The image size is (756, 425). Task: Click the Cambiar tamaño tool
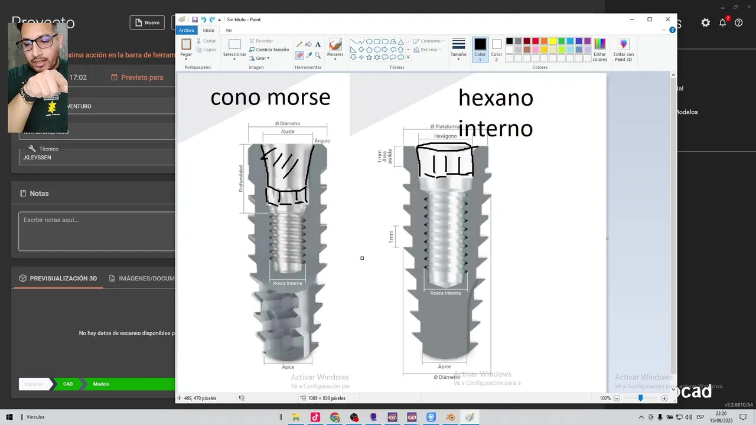pyautogui.click(x=269, y=50)
